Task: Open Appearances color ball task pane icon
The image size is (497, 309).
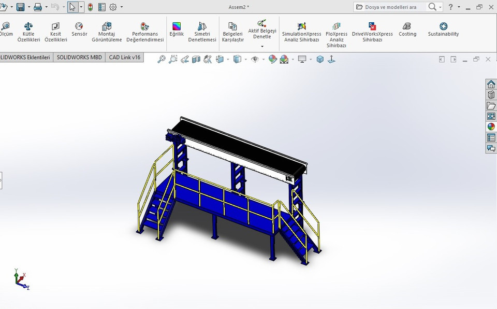Action: (x=491, y=127)
